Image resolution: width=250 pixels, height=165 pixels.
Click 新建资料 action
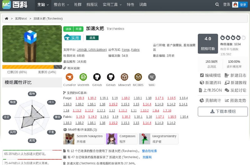tap(210, 83)
